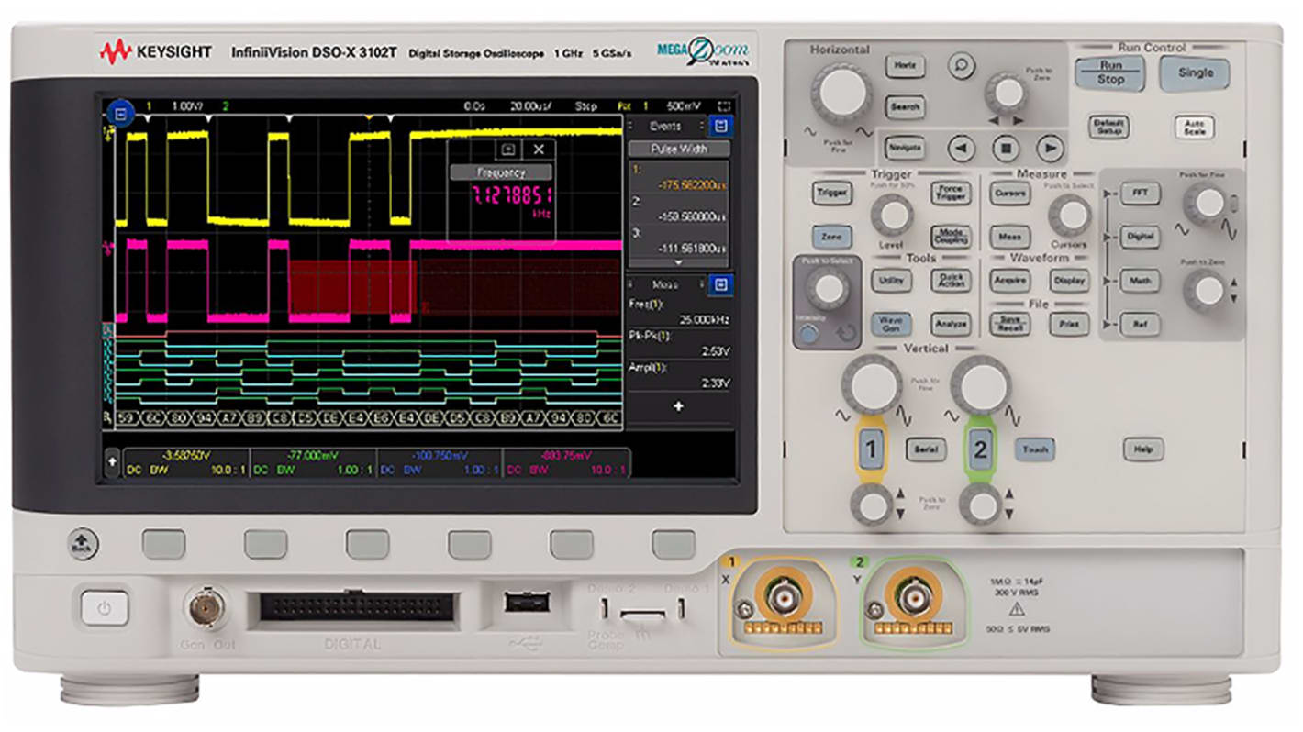1303x732 pixels.
Task: Toggle the Touch screen key
Action: click(x=1035, y=449)
